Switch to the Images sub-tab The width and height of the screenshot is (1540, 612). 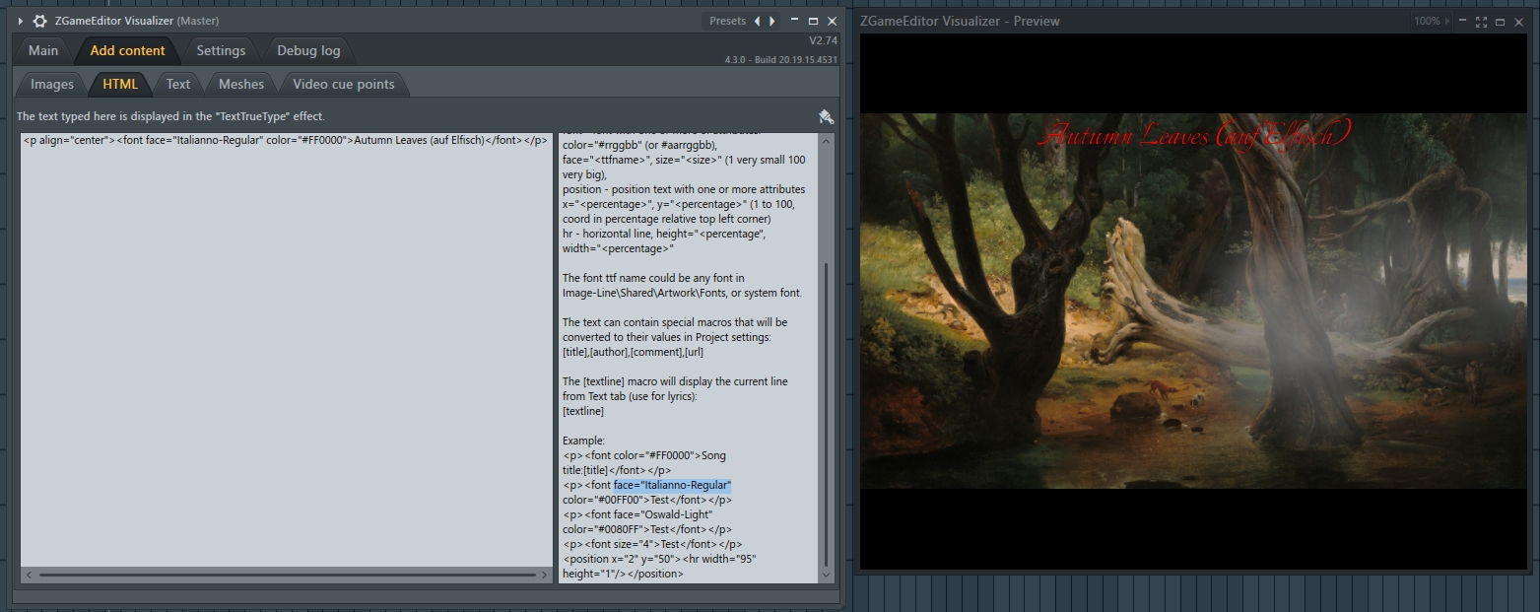coord(52,84)
